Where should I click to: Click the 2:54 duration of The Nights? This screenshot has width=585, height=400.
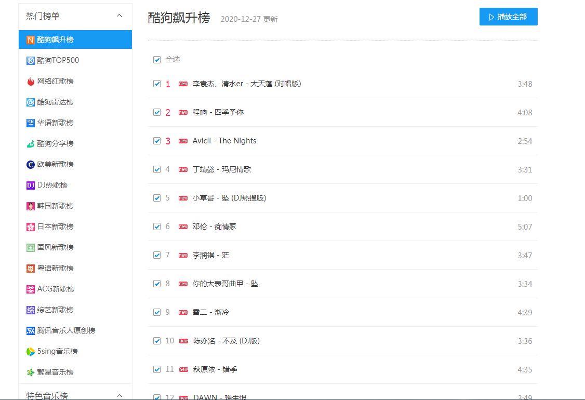[x=525, y=141]
